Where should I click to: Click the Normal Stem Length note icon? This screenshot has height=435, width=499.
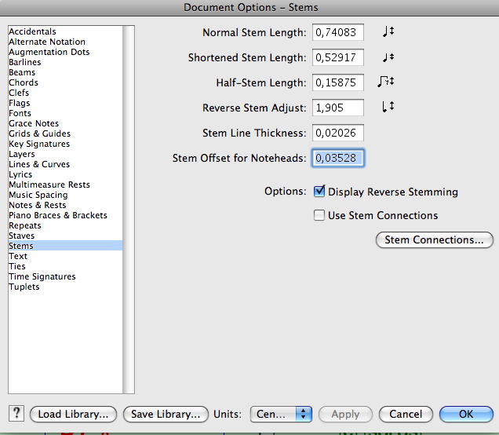tap(388, 32)
